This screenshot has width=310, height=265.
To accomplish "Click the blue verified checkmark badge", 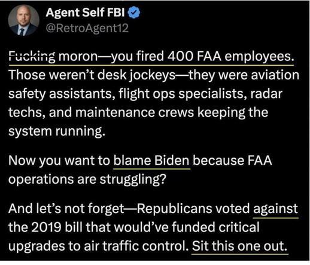I will point(134,13).
